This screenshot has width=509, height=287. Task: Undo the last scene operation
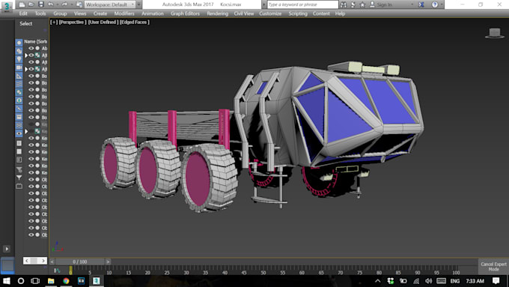[50, 4]
